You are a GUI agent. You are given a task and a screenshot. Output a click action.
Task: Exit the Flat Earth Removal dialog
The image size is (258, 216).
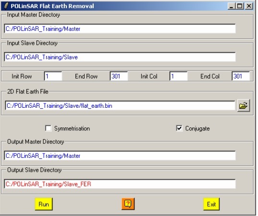pyautogui.click(x=211, y=204)
